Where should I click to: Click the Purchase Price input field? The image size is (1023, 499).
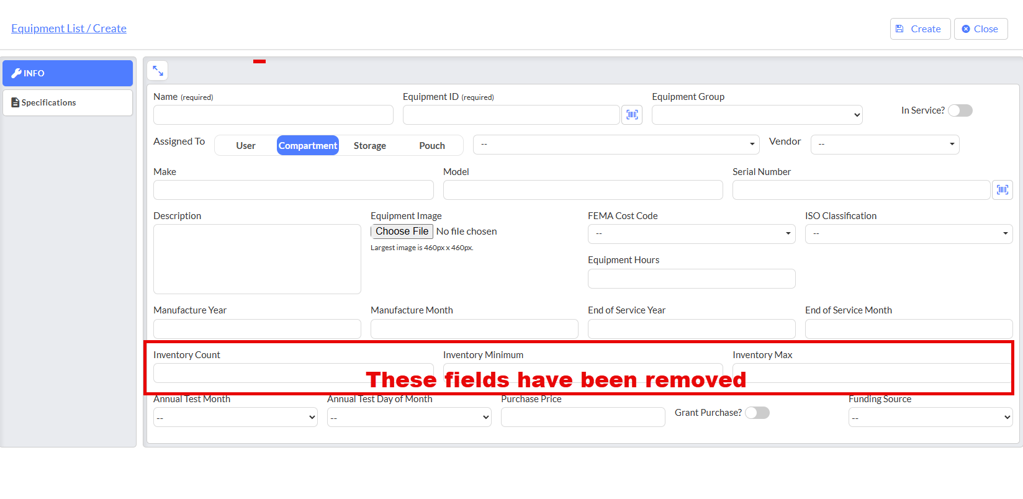583,417
